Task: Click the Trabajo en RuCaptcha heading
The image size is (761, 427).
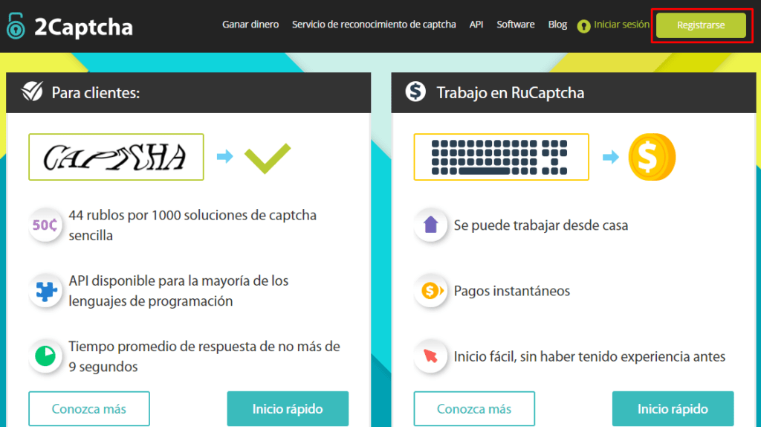Action: (x=510, y=93)
